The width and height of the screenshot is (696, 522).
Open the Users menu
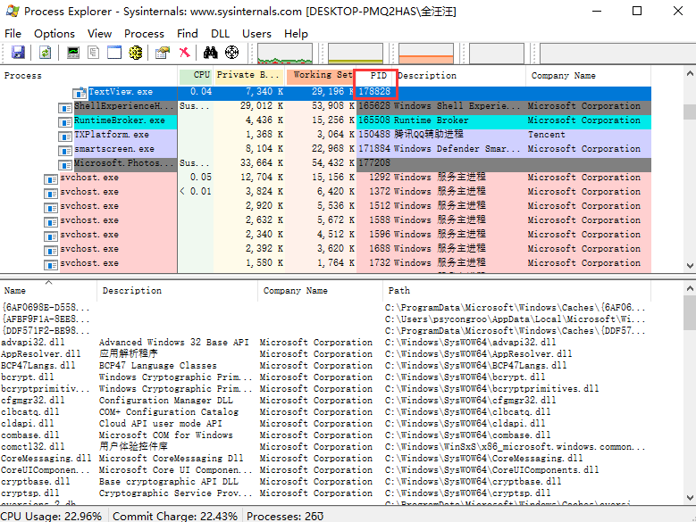coord(256,34)
